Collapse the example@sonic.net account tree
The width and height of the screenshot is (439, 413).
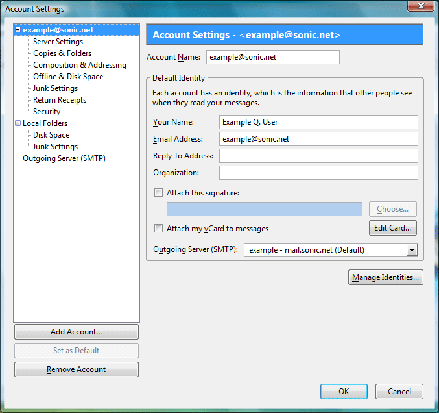pyautogui.click(x=18, y=30)
